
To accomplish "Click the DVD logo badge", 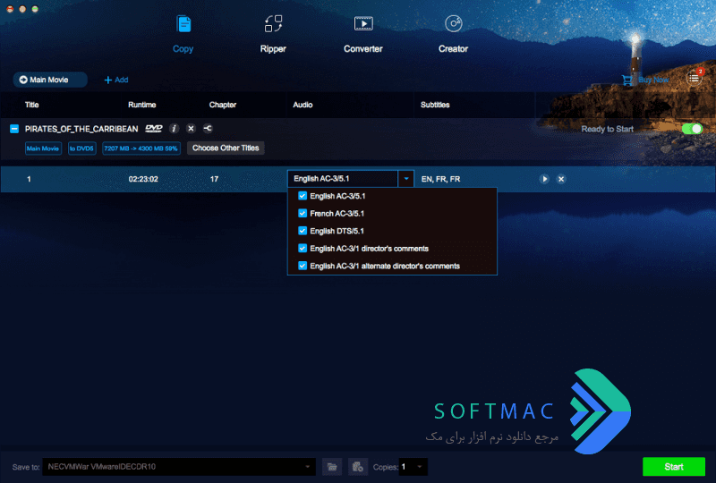I will pos(153,129).
